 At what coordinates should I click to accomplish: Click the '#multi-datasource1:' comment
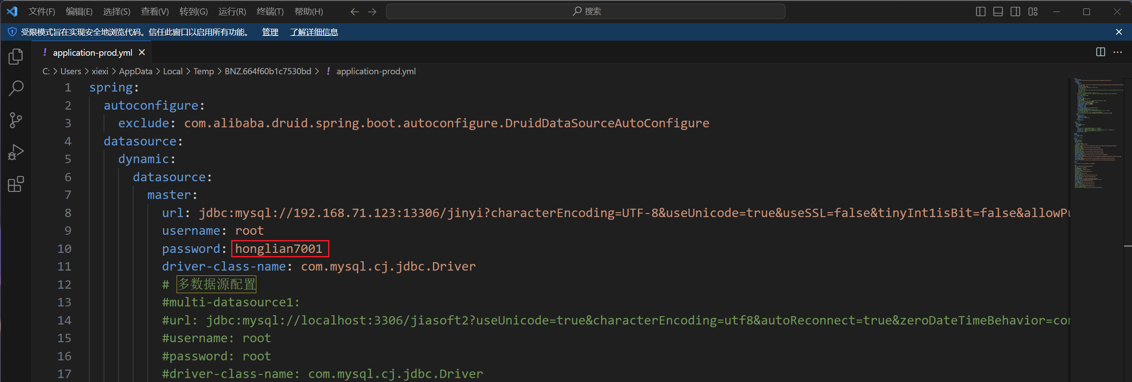tap(231, 302)
